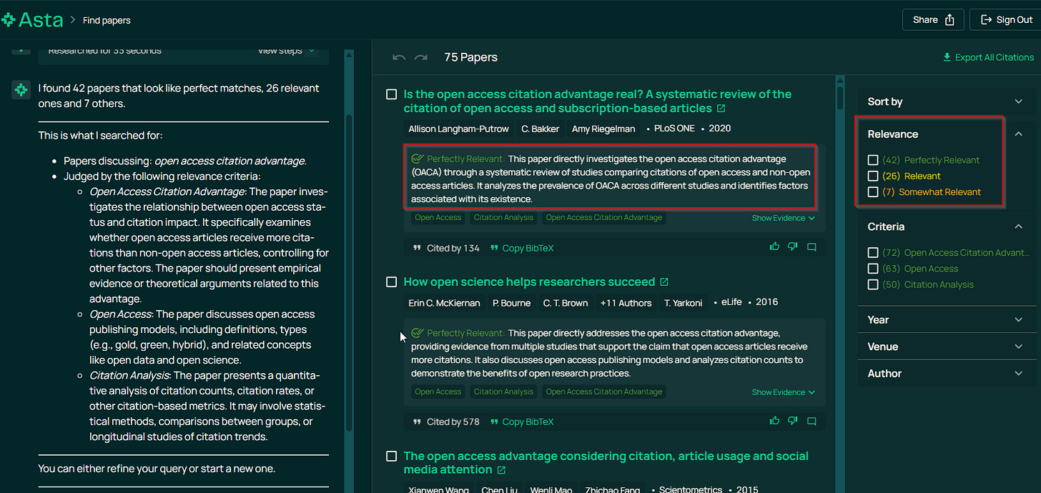Select checkbox for first paper
The image size is (1041, 493).
tap(391, 94)
